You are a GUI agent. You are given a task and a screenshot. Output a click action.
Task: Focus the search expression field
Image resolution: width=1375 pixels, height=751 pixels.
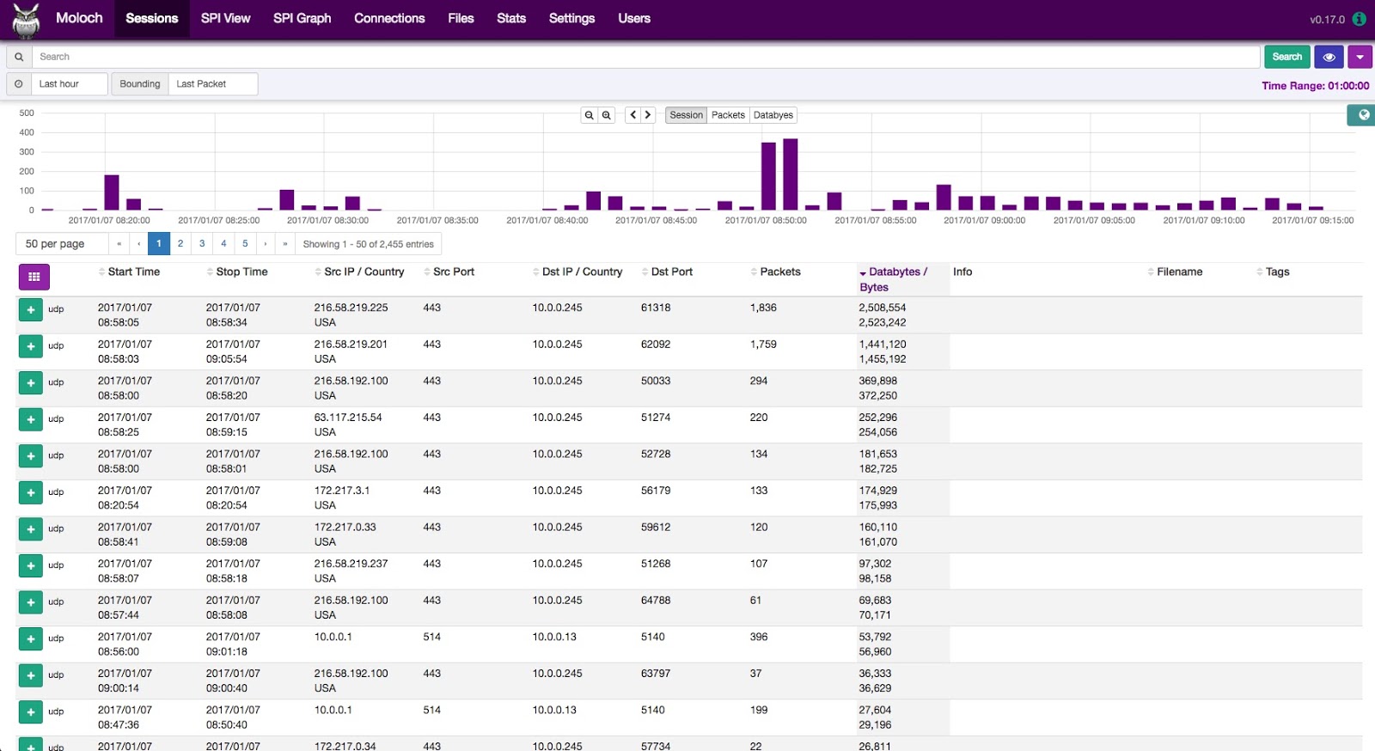(x=645, y=57)
